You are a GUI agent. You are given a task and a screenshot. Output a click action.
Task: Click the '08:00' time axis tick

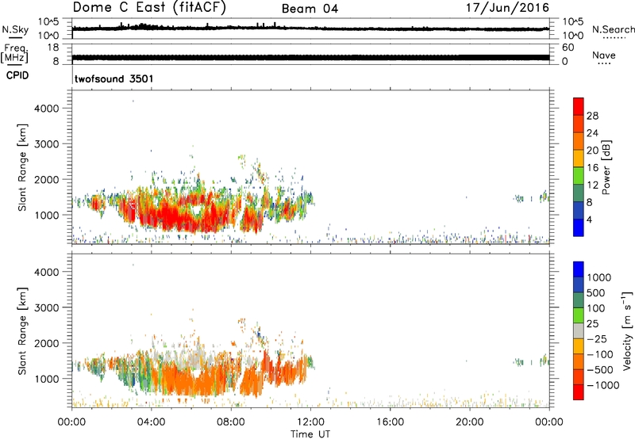pyautogui.click(x=230, y=422)
